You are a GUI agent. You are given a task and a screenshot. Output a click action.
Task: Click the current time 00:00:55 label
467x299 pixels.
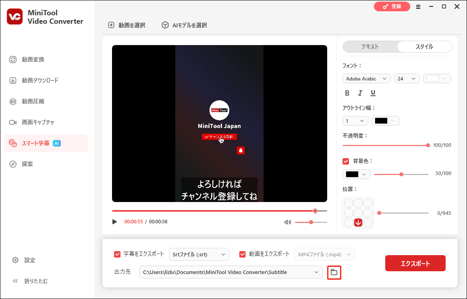pyautogui.click(x=134, y=222)
